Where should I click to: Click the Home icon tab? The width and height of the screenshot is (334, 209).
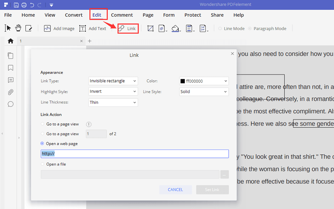pyautogui.click(x=10, y=41)
